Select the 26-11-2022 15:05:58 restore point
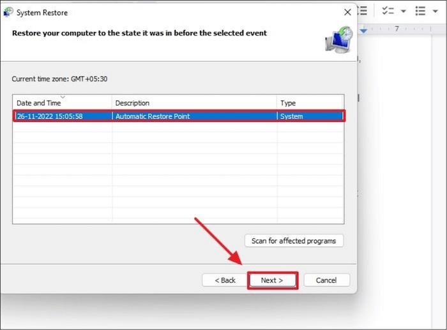 click(x=179, y=116)
